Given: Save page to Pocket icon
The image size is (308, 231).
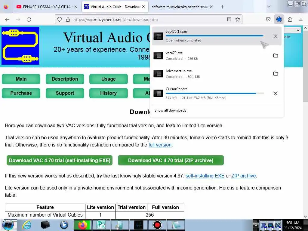Looking at the screenshot, I should point(268,19).
